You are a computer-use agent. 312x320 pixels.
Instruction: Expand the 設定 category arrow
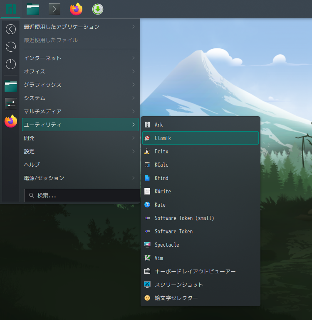[134, 151]
